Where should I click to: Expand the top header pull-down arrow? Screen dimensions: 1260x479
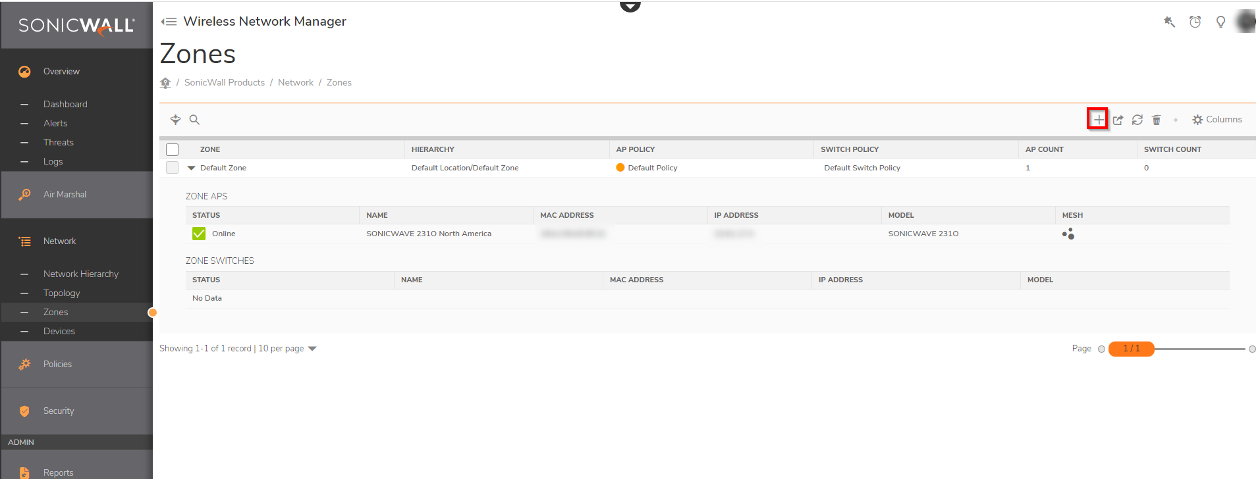630,6
